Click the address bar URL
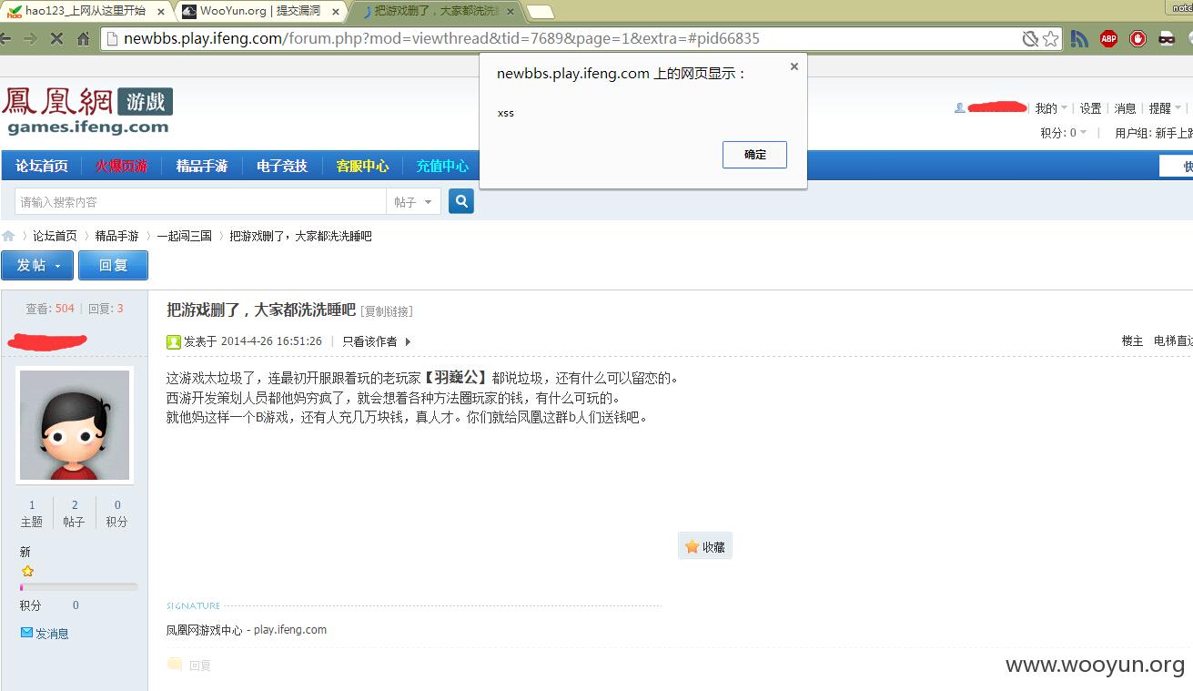The height and width of the screenshot is (691, 1193). [441, 38]
